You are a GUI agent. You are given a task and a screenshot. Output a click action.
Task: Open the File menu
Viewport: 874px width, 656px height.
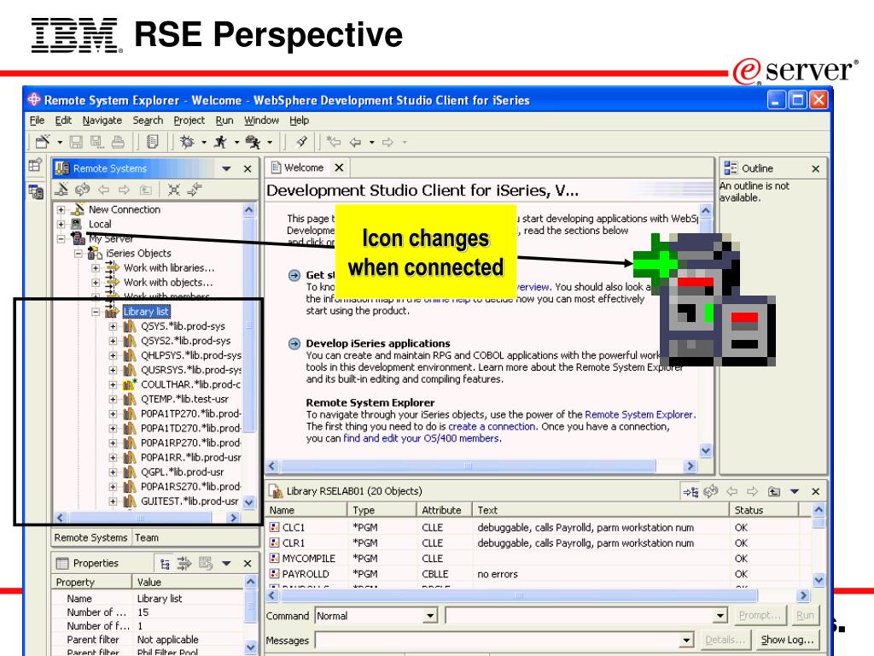pos(37,120)
